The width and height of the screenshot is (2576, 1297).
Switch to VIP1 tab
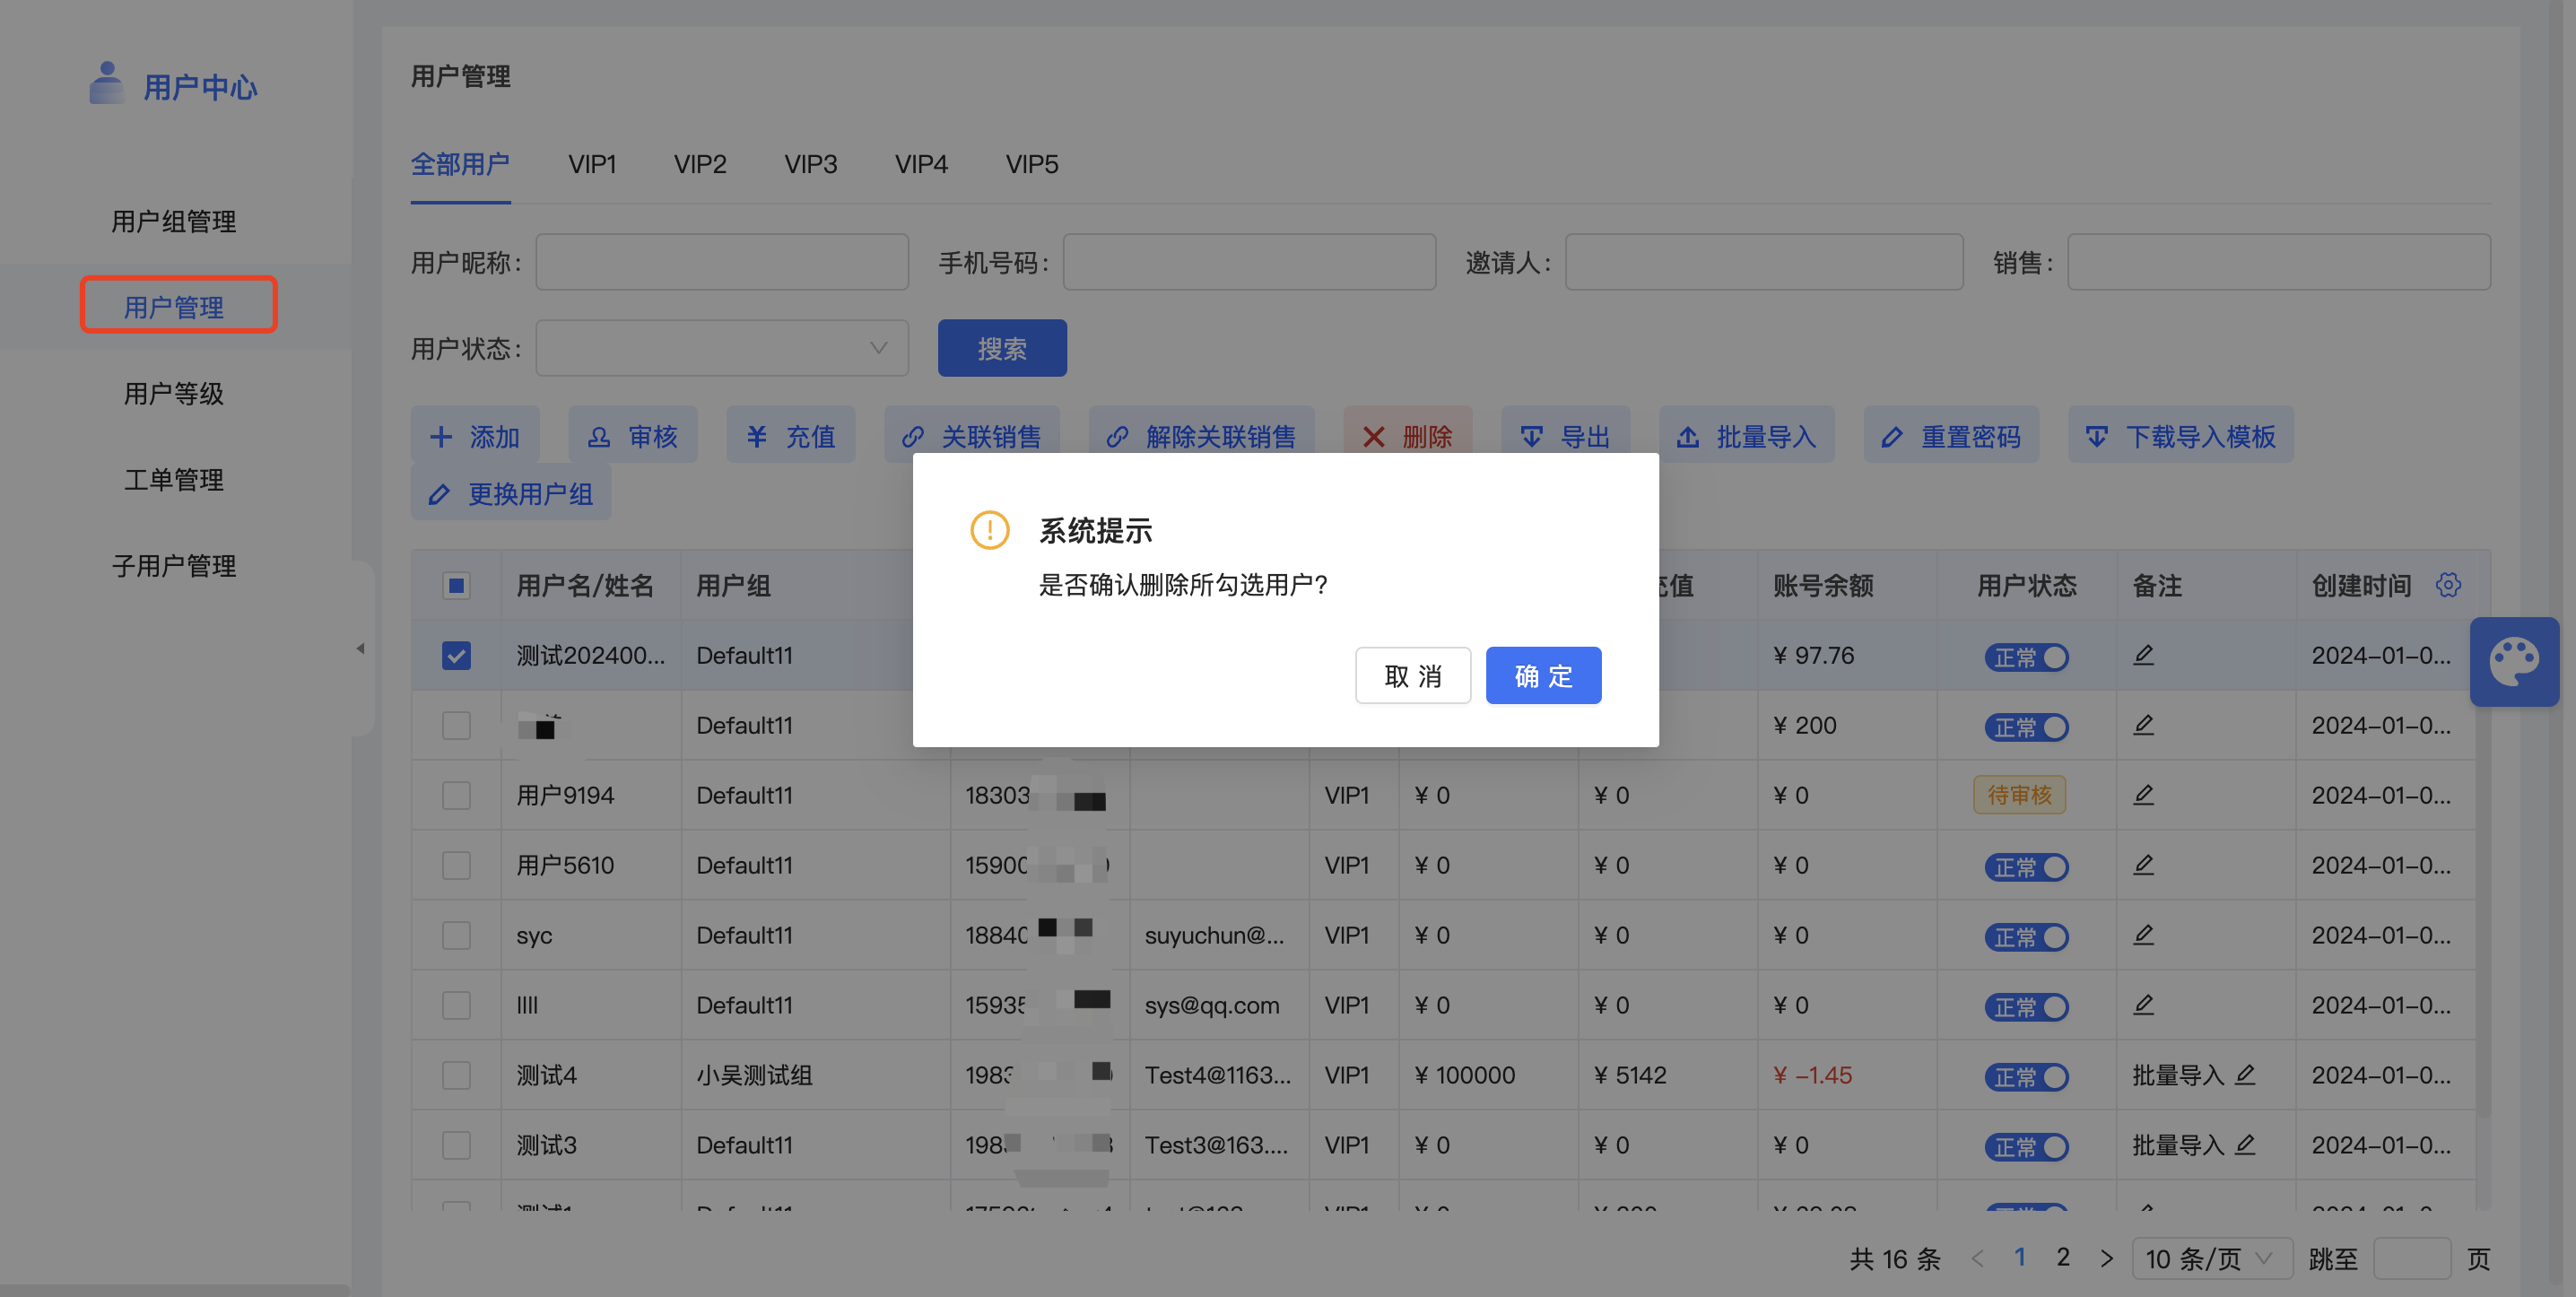[592, 164]
